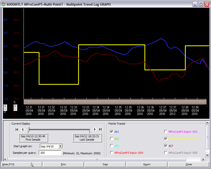Image resolution: width=211 pixels, height=169 pixels.
Task: Click the First Sample date button
Action: 33,138
